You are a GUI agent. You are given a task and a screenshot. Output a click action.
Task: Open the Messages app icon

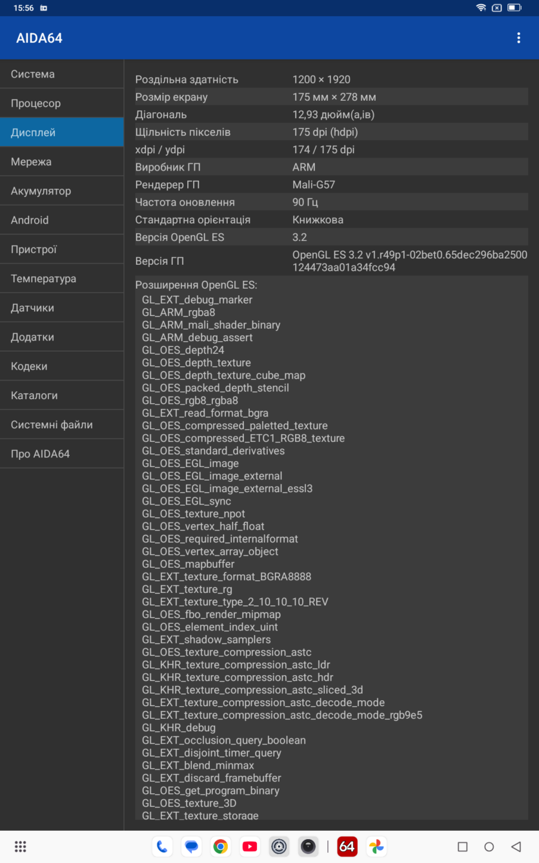191,846
